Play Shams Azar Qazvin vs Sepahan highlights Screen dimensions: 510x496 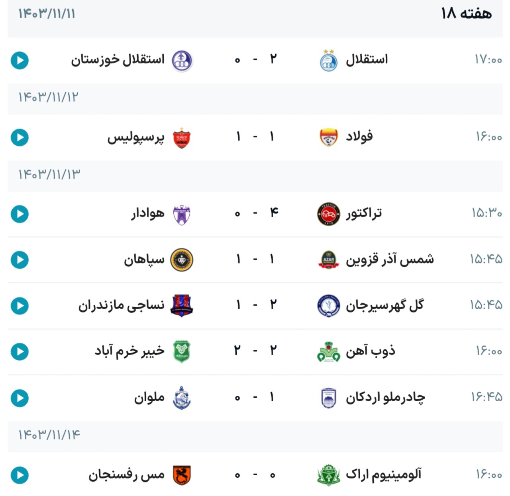coord(20,260)
